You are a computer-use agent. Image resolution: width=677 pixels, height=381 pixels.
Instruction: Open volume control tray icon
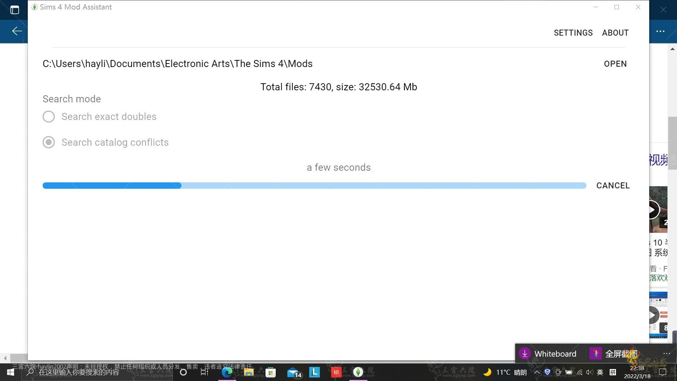pyautogui.click(x=590, y=372)
